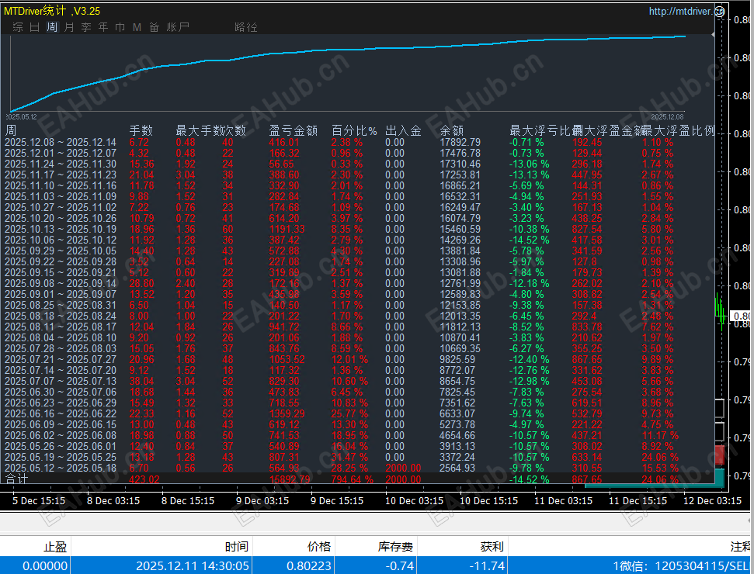The height and width of the screenshot is (574, 754).
Task: Open the 季 quarterly tab
Action: pyautogui.click(x=86, y=27)
